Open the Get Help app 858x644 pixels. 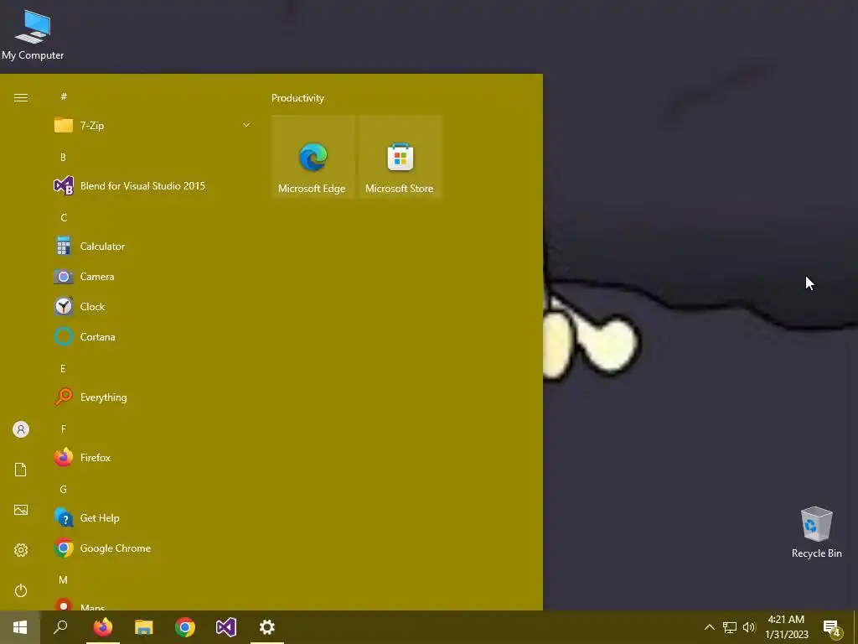152,518
